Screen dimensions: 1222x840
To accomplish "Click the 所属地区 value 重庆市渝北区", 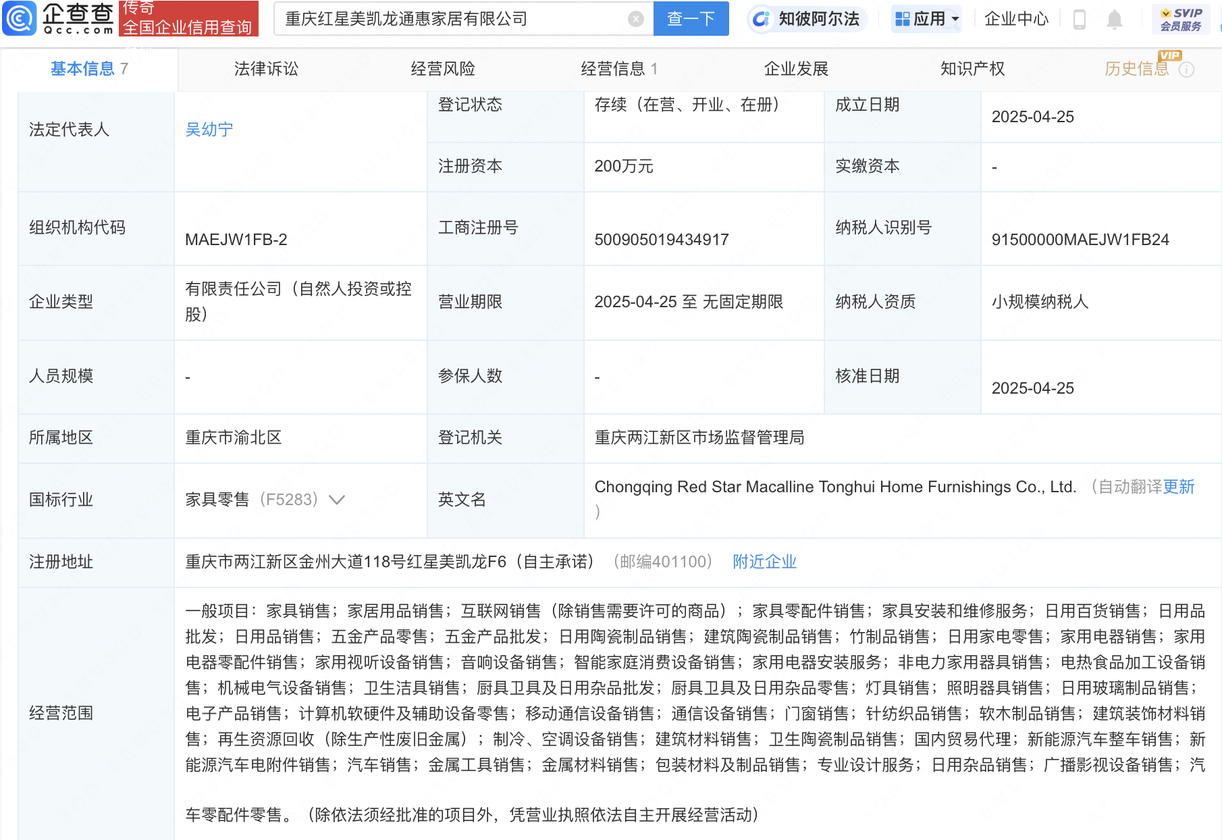I will coord(234,438).
